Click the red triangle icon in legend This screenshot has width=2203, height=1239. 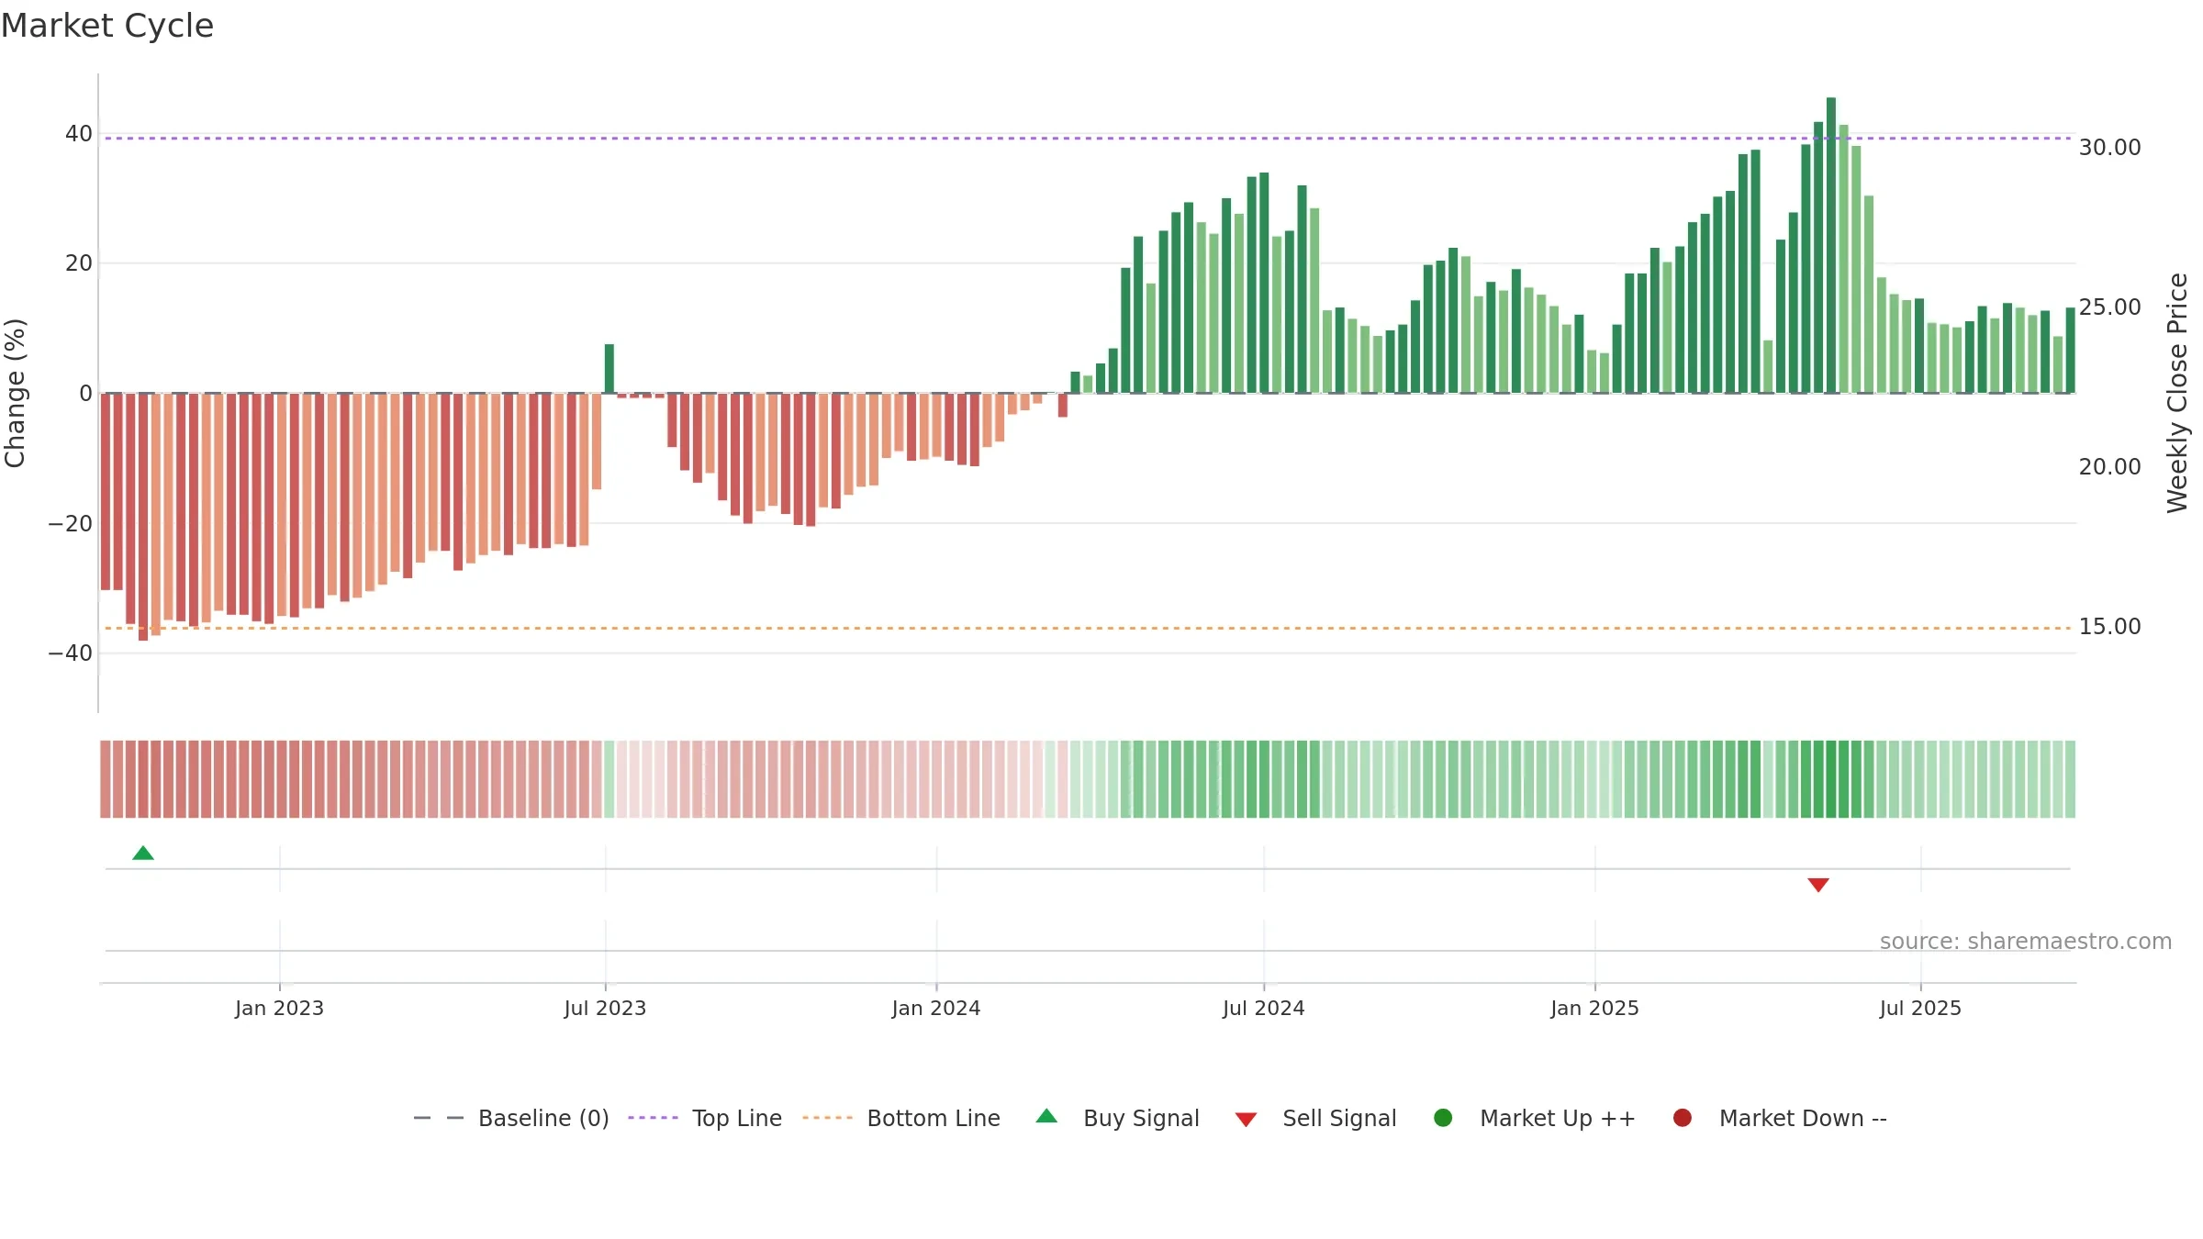[x=1246, y=1120]
